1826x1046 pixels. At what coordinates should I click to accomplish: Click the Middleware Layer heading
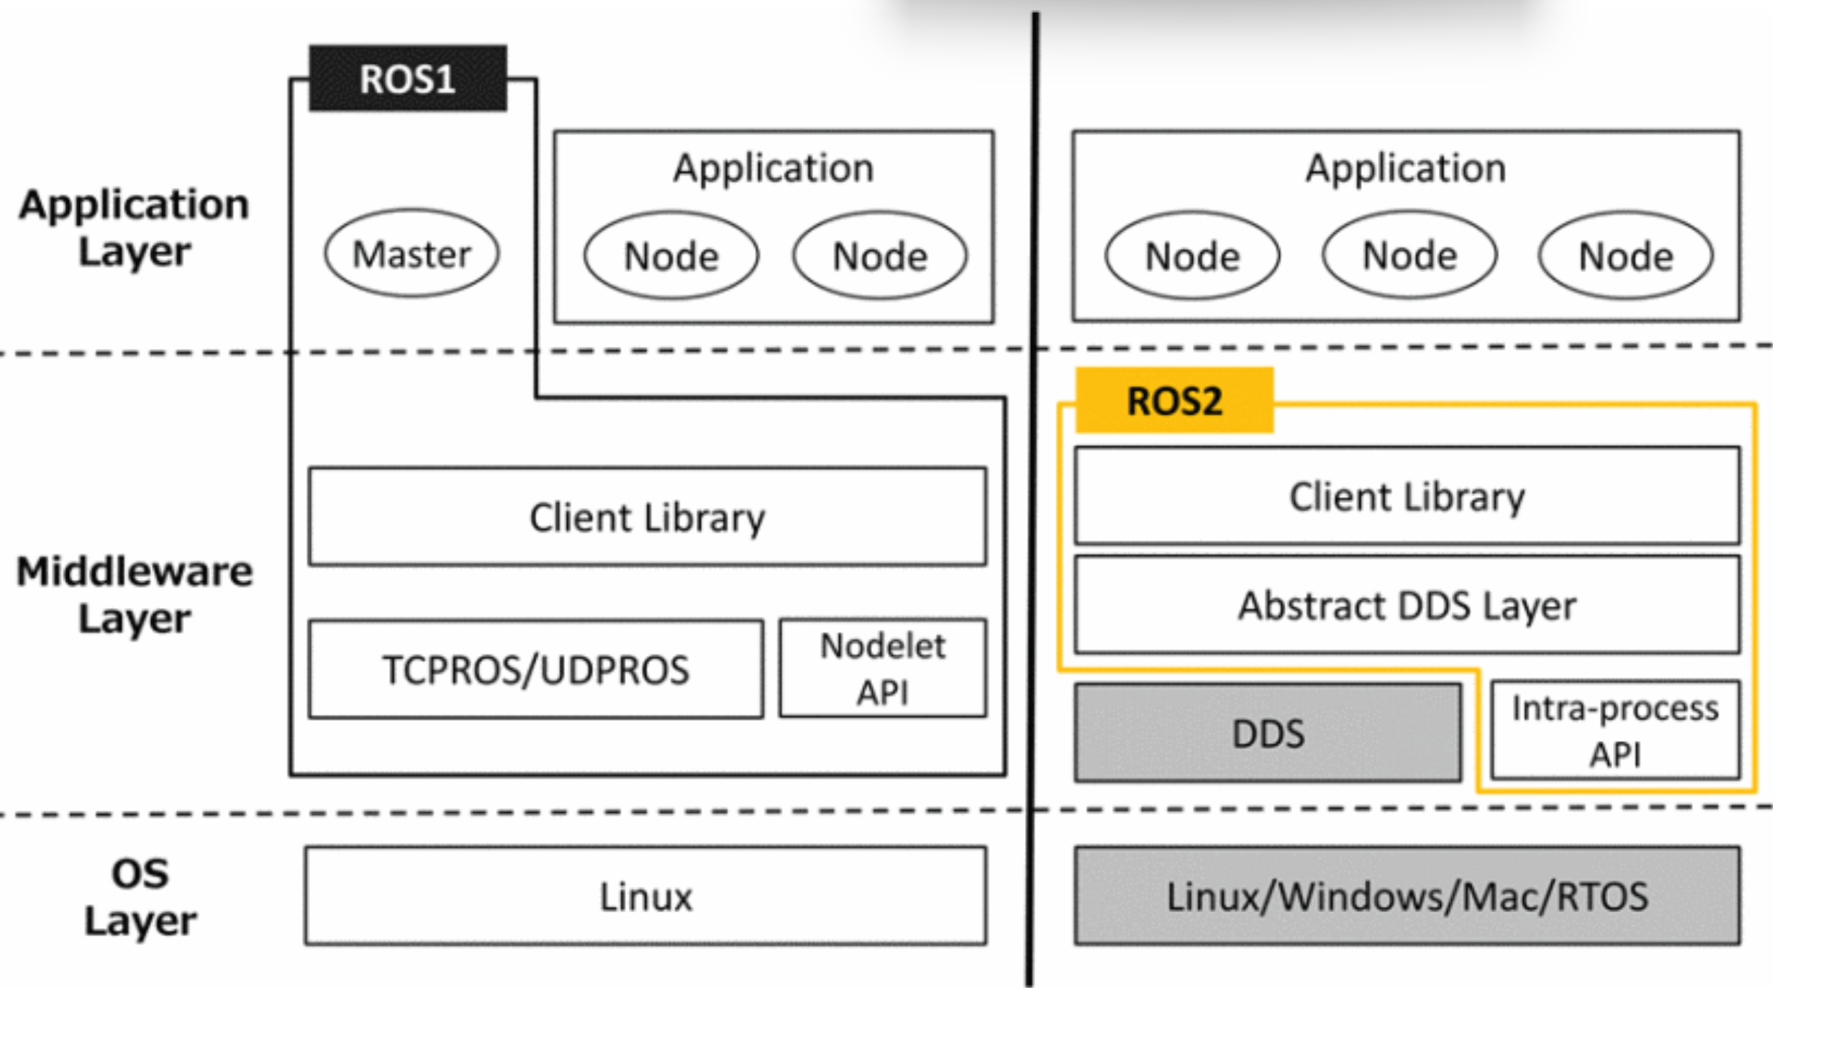135,594
